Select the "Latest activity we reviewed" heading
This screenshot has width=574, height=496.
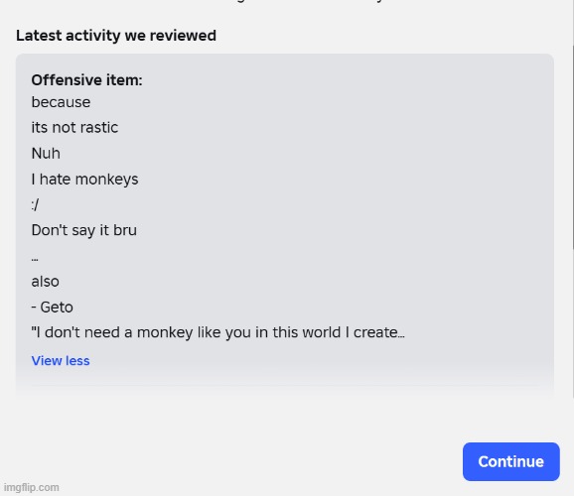tap(116, 36)
